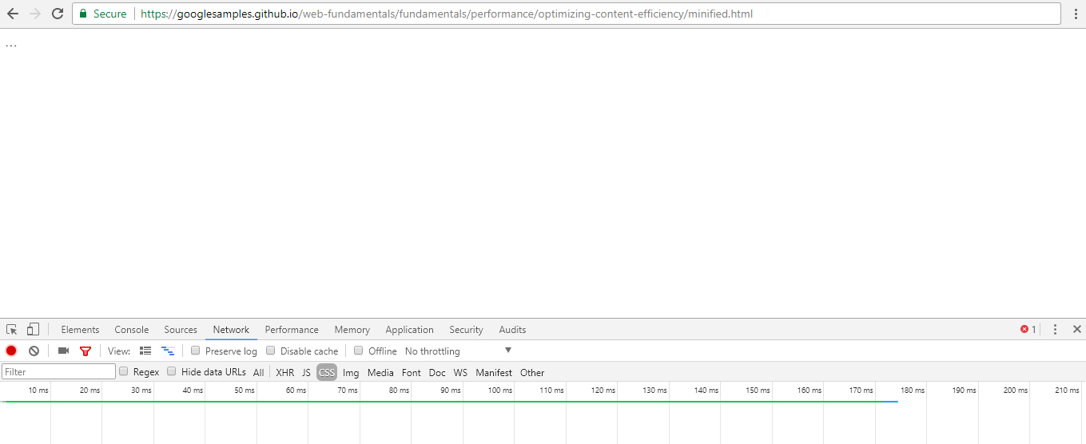
Task: Open the Security tab
Action: click(x=466, y=329)
